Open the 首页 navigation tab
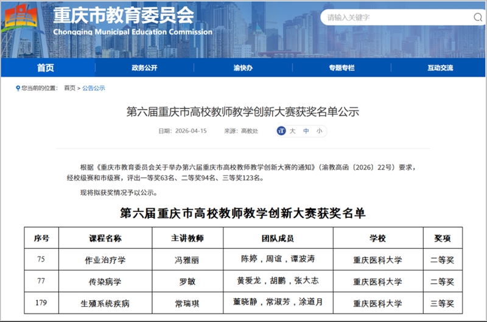The height and width of the screenshot is (322, 487). pos(46,68)
